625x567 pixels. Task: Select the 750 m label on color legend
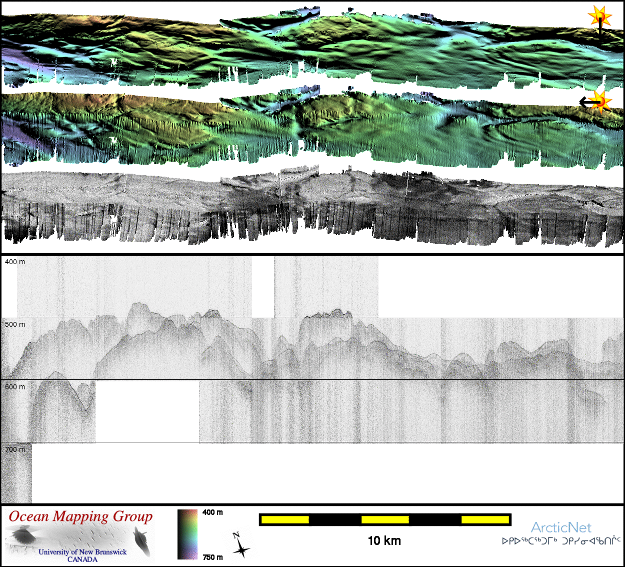point(213,557)
